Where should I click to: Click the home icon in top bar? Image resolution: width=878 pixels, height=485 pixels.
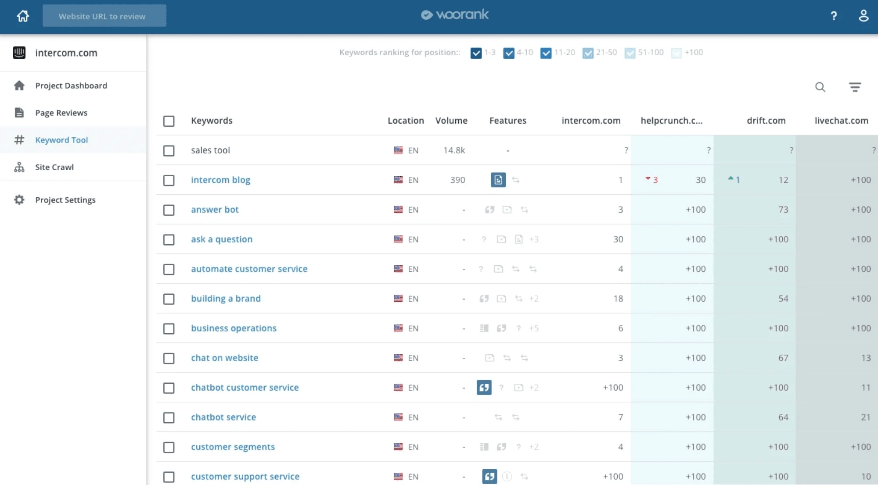[x=23, y=16]
